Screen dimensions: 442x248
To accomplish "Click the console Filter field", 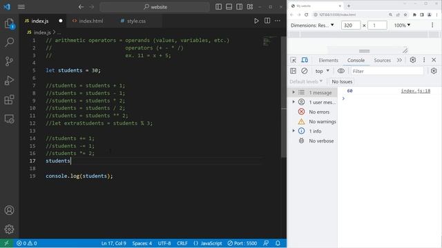I will [387, 71].
